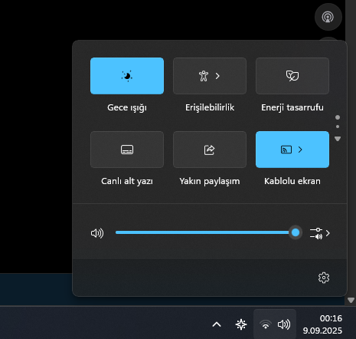The height and width of the screenshot is (339, 356).
Task: Click the Gece ışığı label text
Action: point(127,107)
